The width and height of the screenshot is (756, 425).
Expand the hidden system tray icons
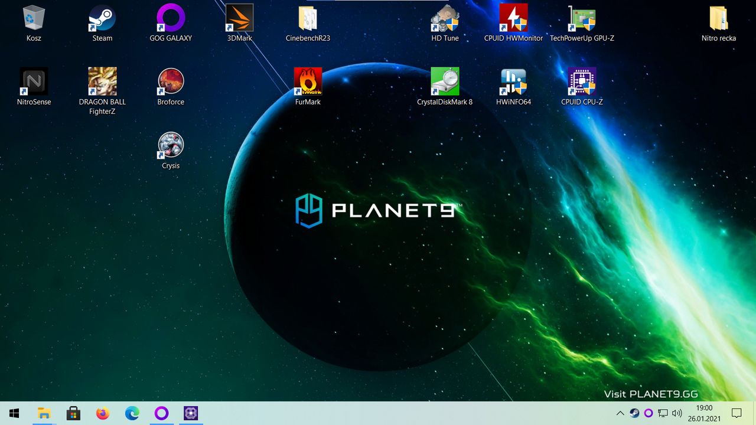tap(620, 413)
